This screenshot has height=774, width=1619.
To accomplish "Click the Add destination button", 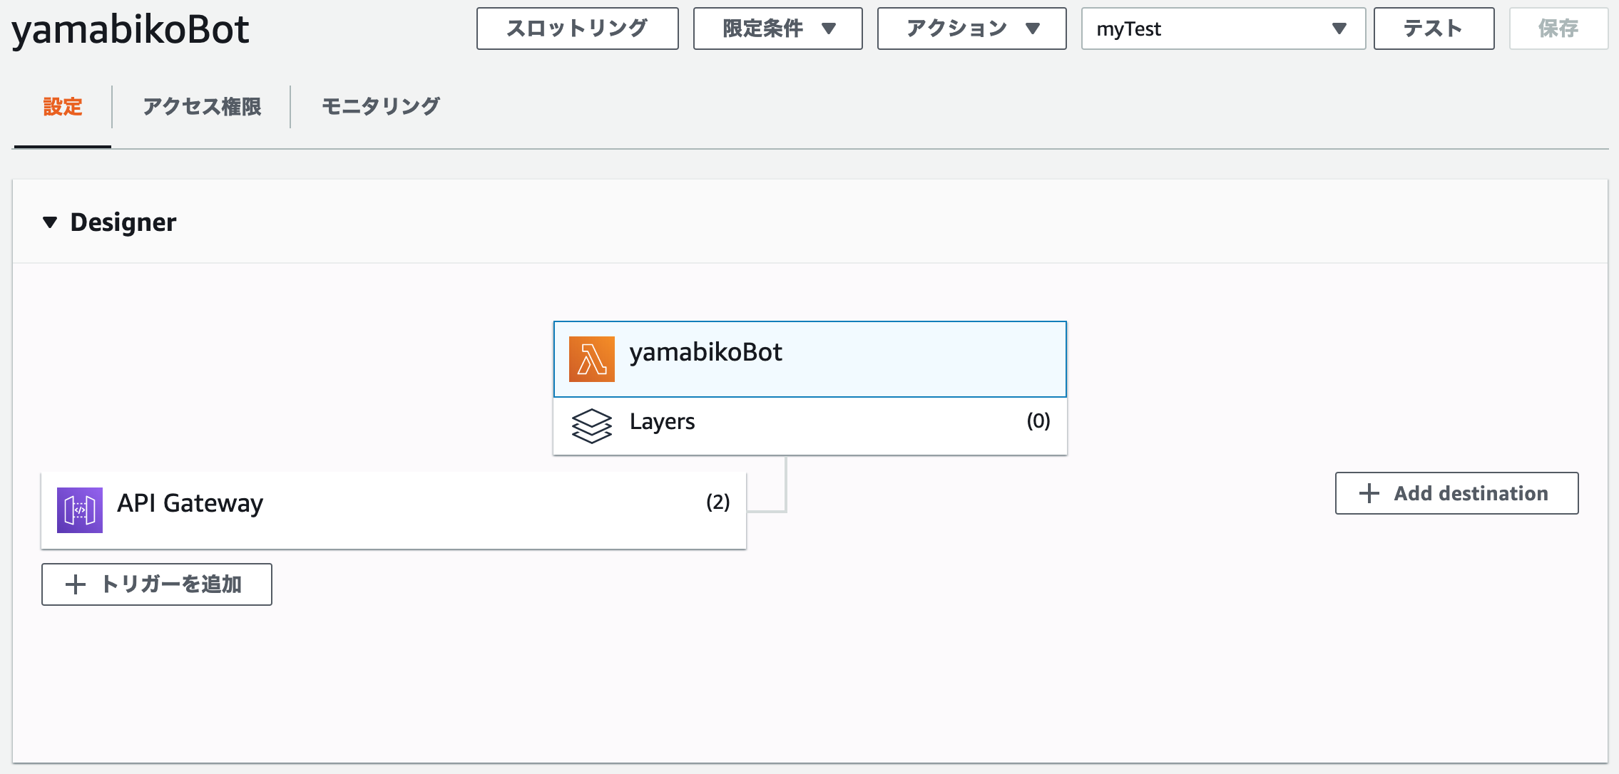I will pos(1456,493).
